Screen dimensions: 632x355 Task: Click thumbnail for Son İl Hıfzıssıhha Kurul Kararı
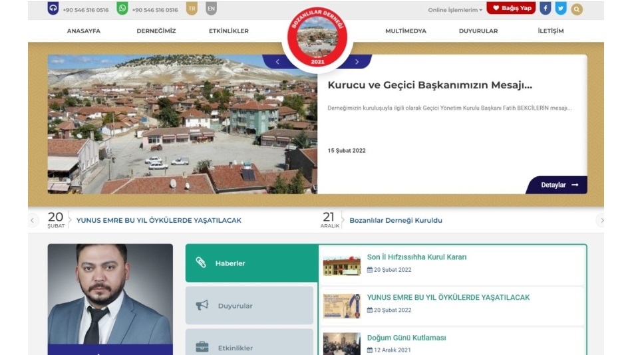(x=341, y=265)
